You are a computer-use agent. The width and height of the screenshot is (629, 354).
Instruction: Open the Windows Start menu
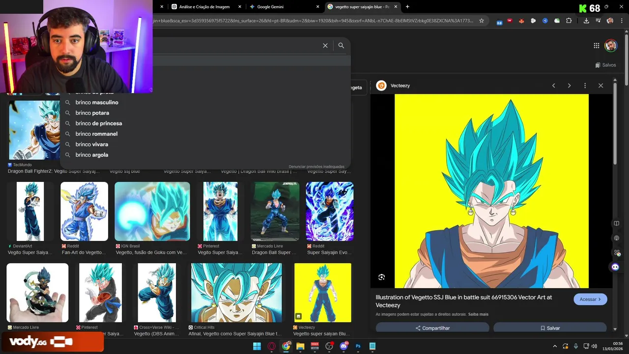point(257,346)
